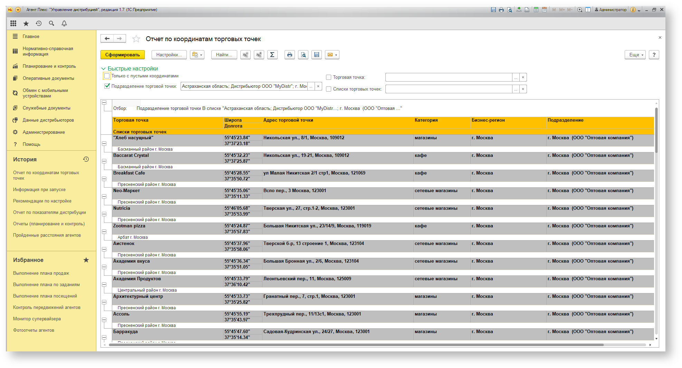Save report via toolbar diskette icon

pos(317,55)
